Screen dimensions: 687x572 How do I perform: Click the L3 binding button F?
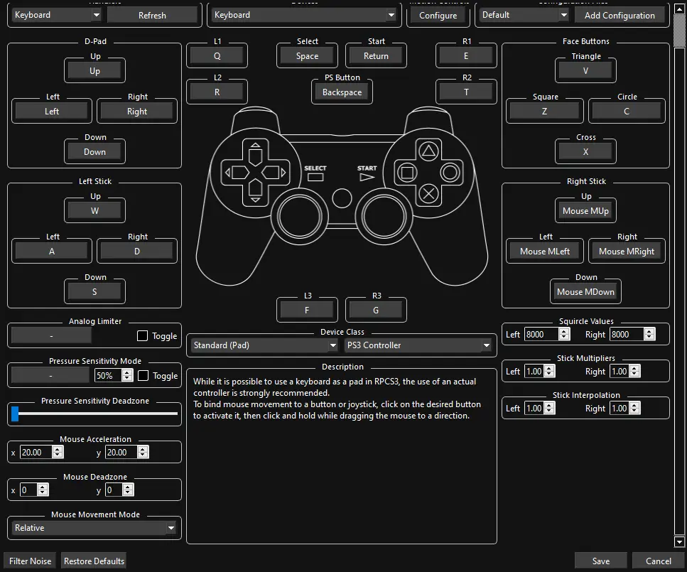pyautogui.click(x=307, y=311)
